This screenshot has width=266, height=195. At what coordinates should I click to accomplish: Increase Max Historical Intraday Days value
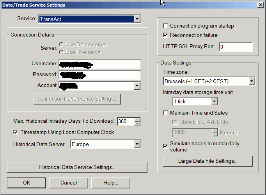[x=137, y=119]
